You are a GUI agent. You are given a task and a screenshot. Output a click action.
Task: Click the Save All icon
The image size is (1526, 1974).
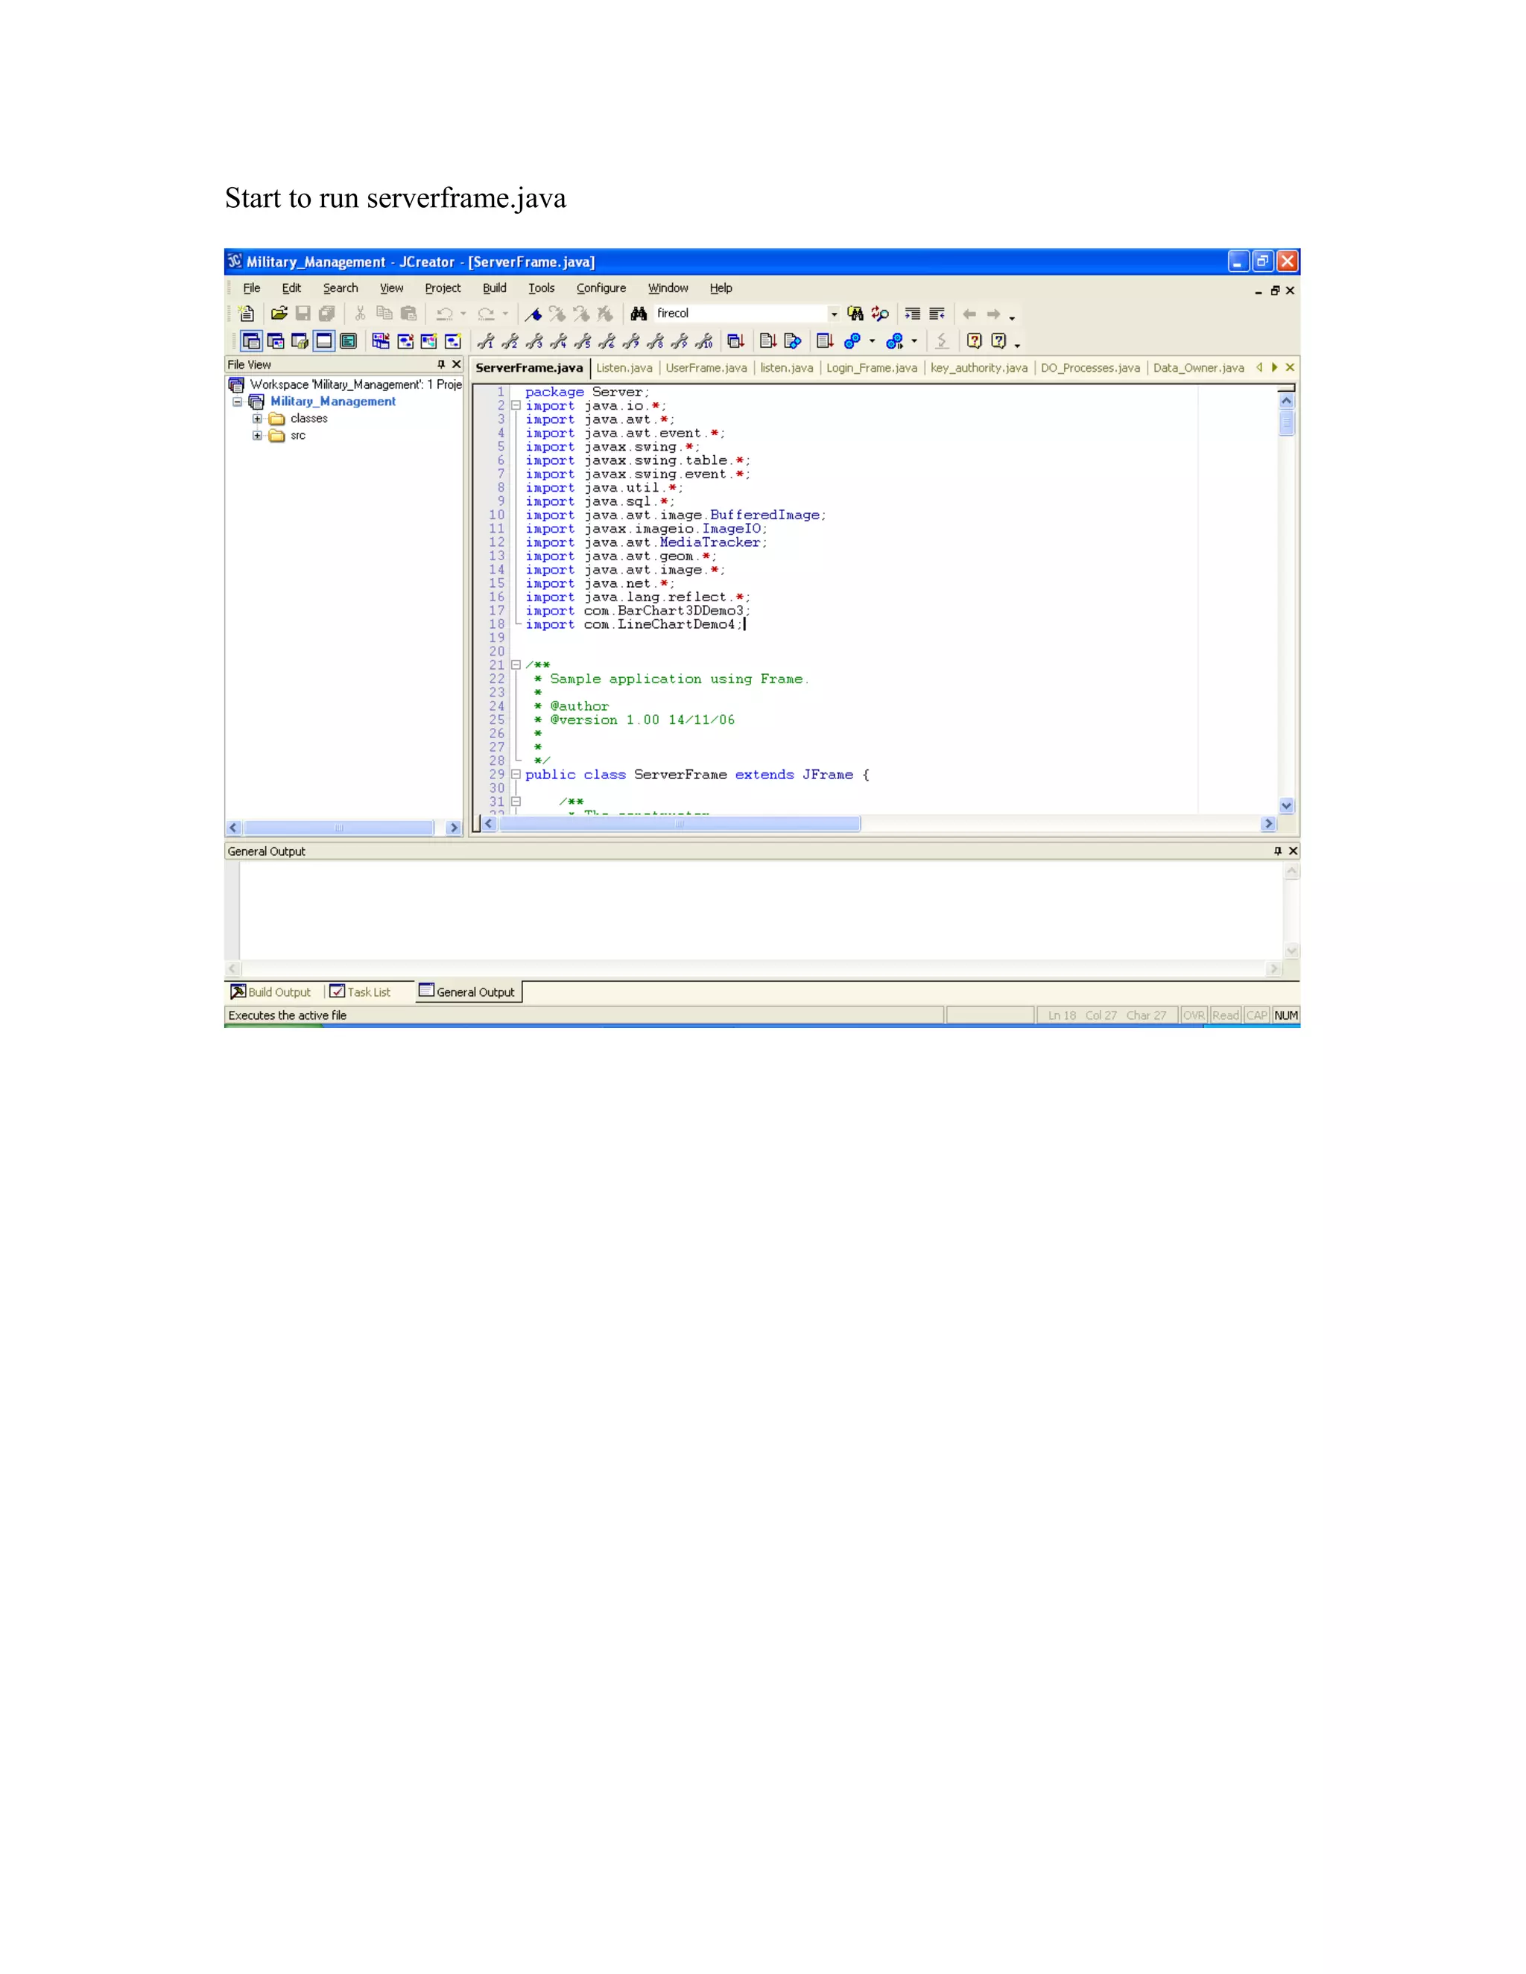click(326, 314)
